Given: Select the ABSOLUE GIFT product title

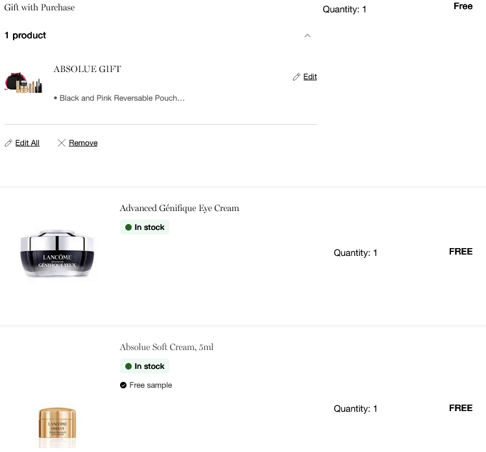Looking at the screenshot, I should (87, 69).
